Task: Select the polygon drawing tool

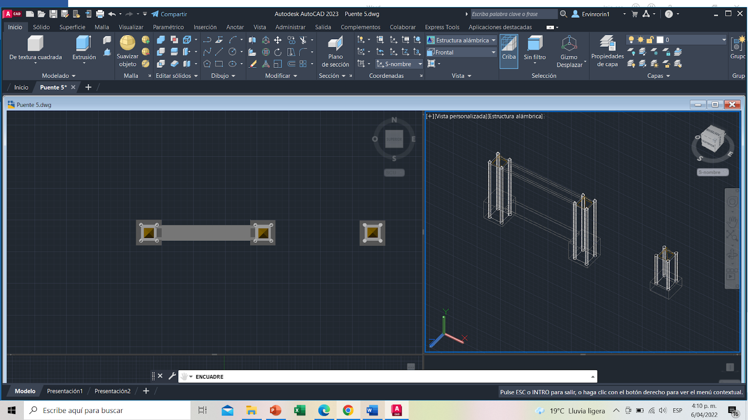Action: coord(207,64)
